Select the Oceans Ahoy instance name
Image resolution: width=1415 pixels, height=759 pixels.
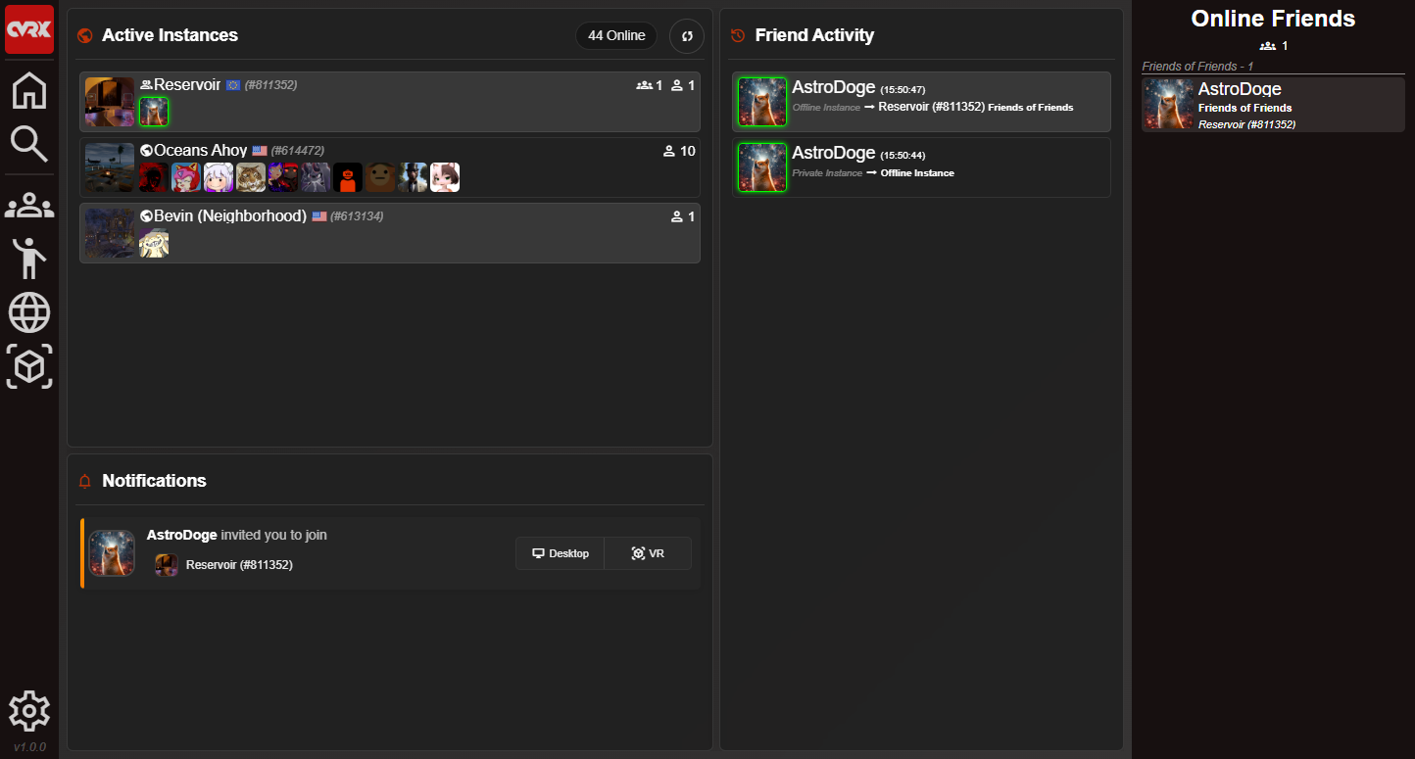200,151
